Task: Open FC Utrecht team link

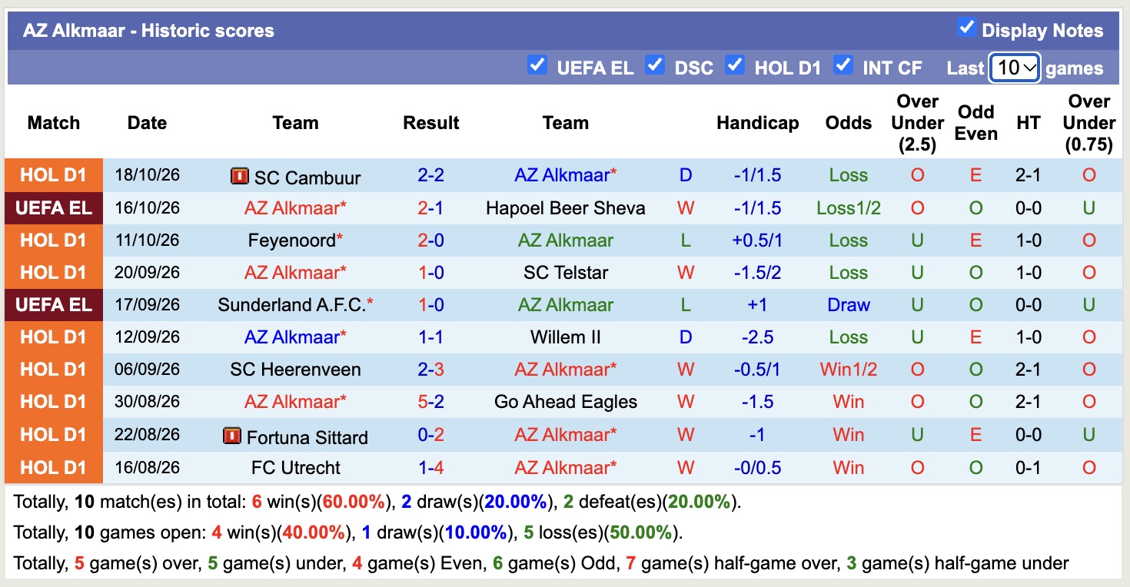Action: click(x=296, y=467)
